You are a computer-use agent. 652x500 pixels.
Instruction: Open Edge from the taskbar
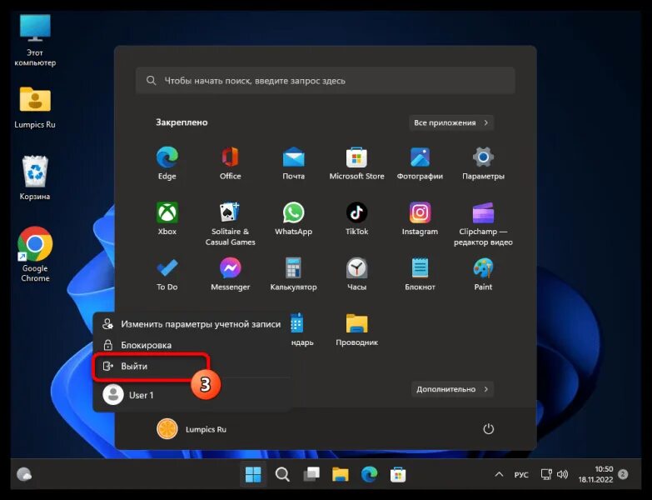(369, 474)
